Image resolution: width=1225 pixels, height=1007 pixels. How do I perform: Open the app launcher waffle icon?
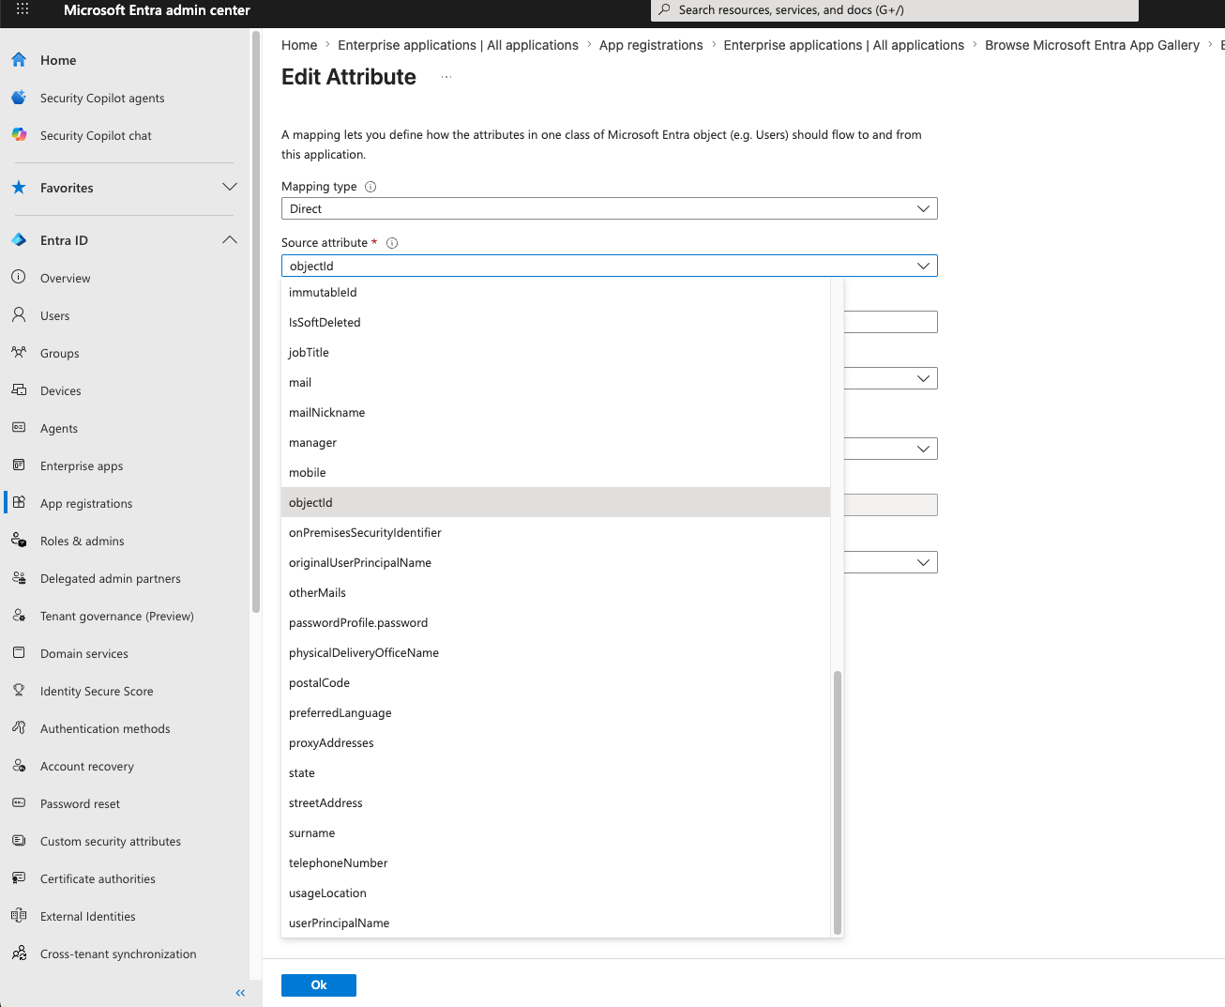click(23, 9)
